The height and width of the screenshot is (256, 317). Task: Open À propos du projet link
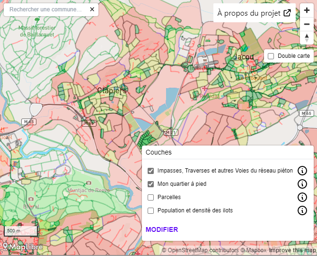254,13
